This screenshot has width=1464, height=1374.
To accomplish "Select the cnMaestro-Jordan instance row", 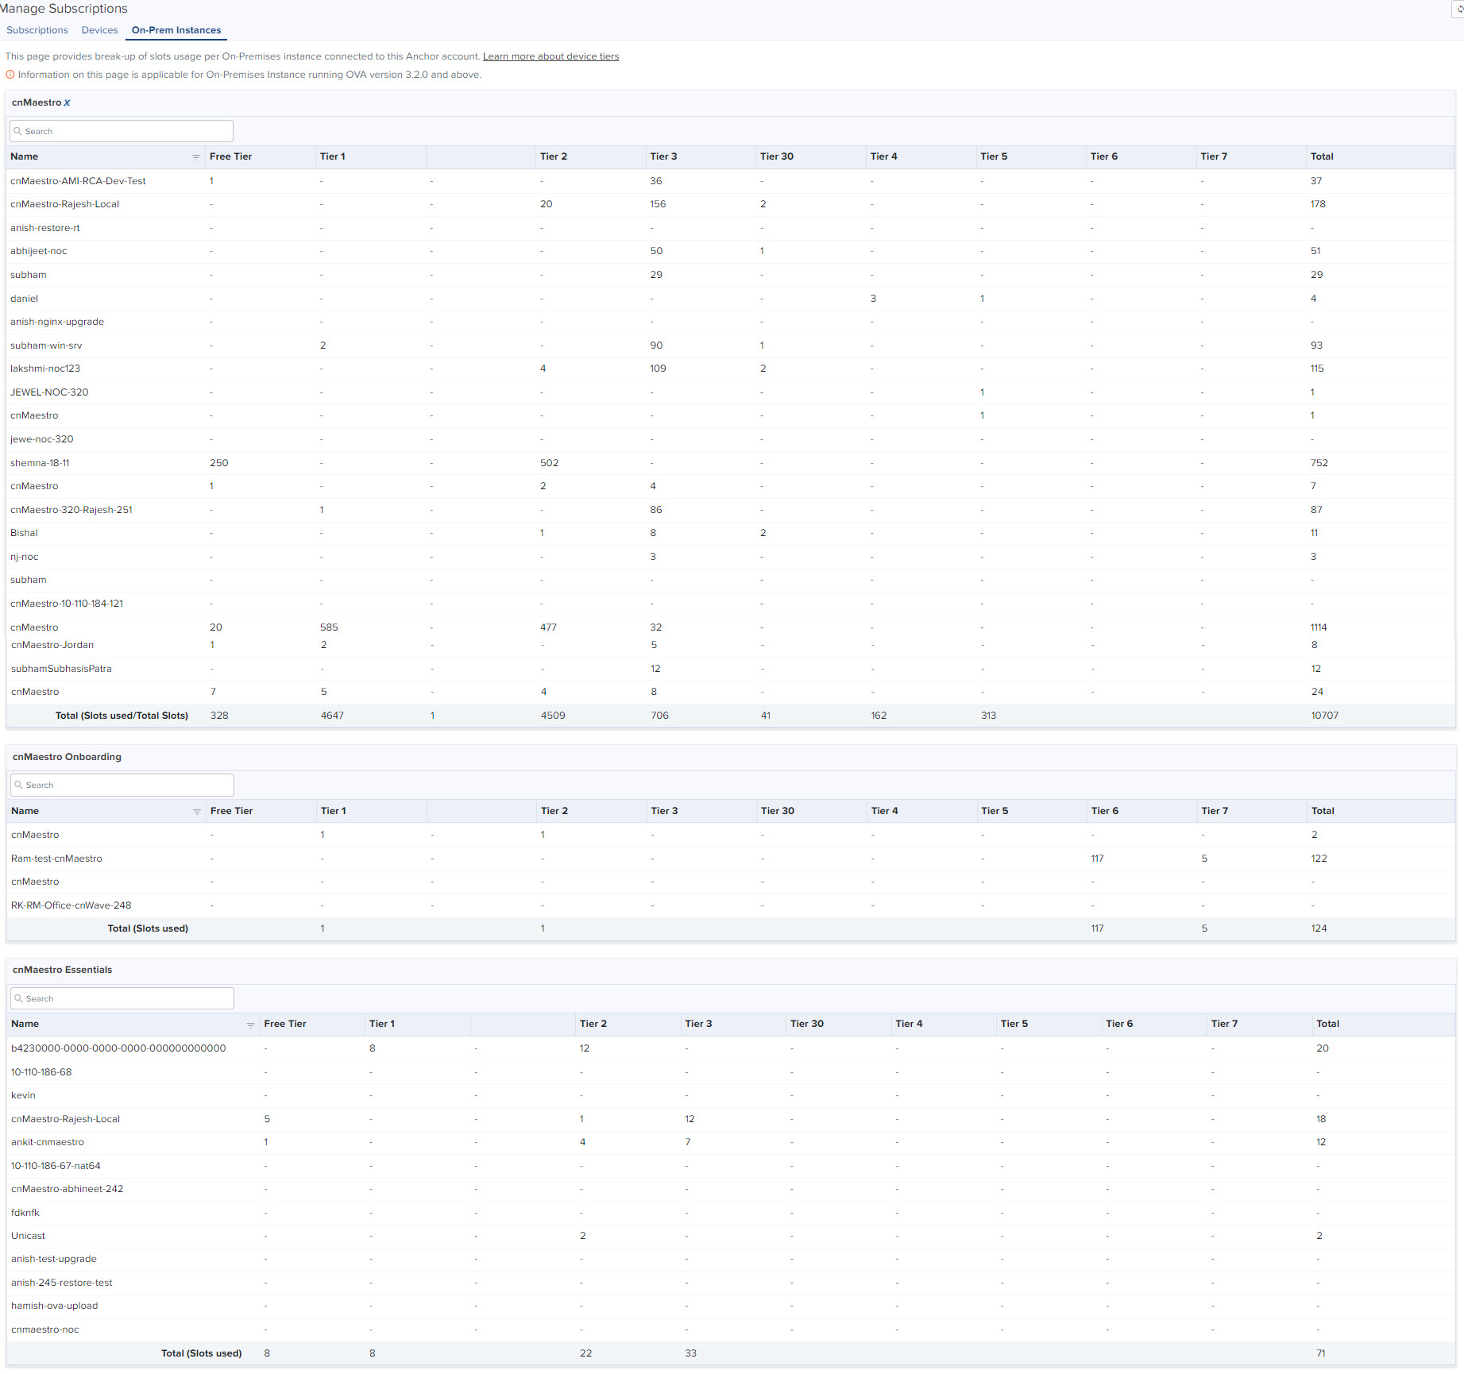I will click(731, 645).
